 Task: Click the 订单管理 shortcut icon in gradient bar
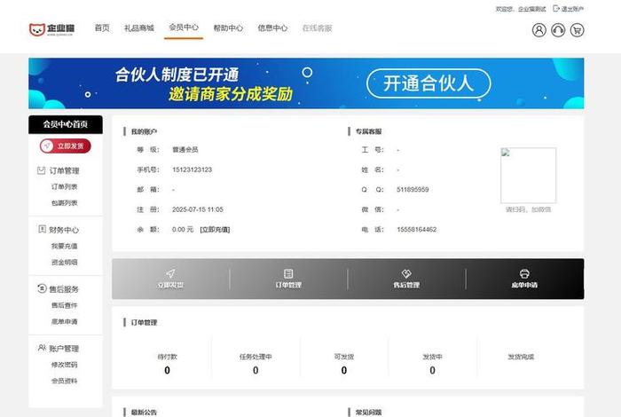(x=288, y=273)
